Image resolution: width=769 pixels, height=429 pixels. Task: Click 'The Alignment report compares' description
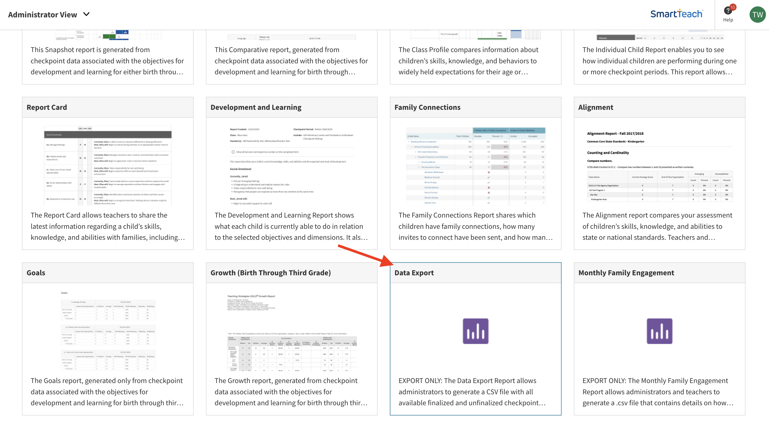657,226
